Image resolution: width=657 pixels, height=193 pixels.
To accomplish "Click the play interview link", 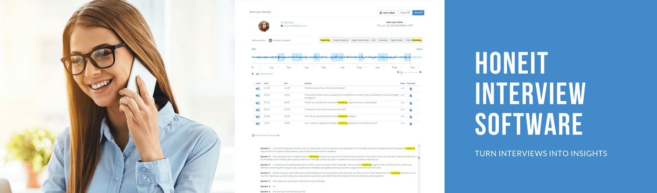I will coord(266,74).
